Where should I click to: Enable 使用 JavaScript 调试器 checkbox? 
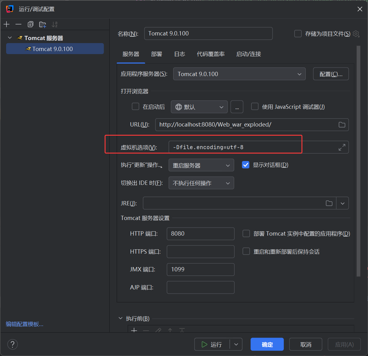255,107
